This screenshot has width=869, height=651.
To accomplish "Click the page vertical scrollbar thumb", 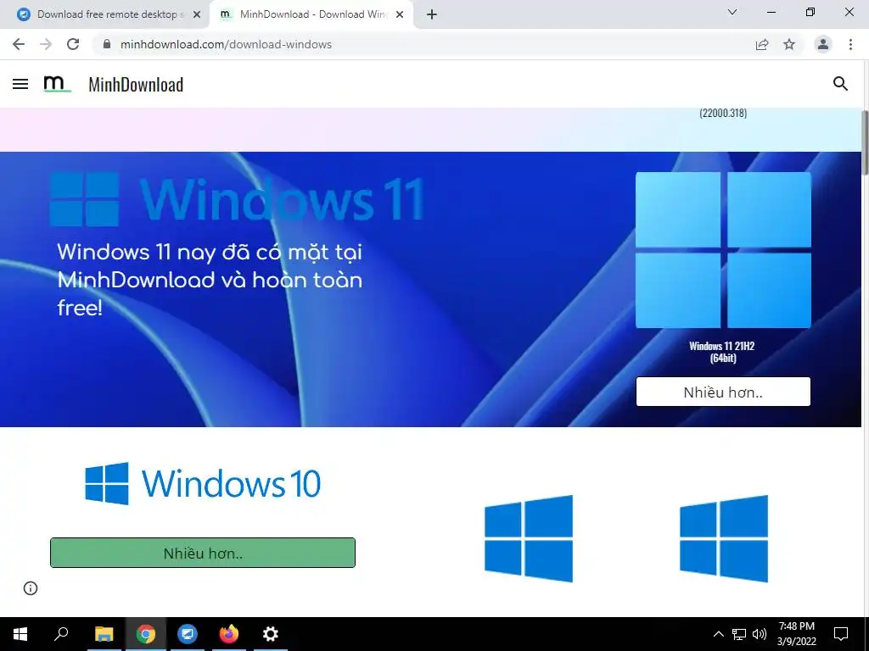I will pos(864,142).
